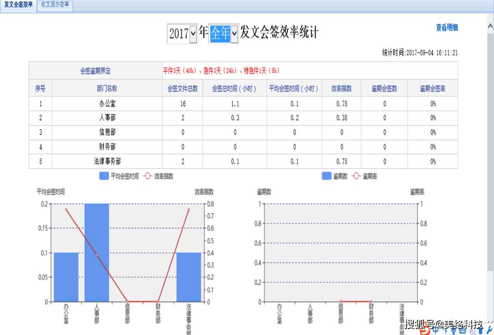Switch to the 收文阅办效率 tab

[55, 5]
